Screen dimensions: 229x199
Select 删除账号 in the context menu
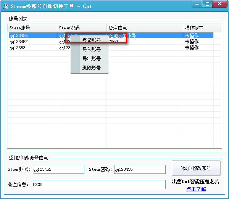[x=92, y=67]
